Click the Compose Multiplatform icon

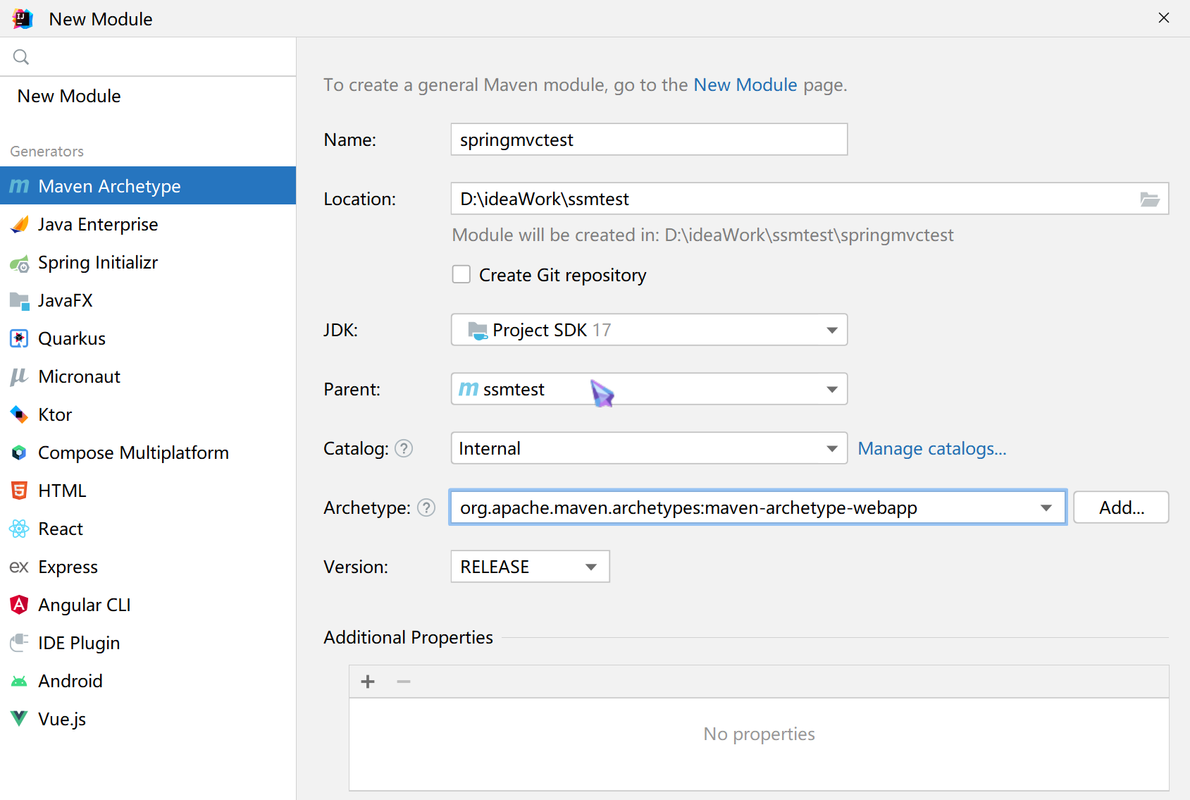point(19,453)
